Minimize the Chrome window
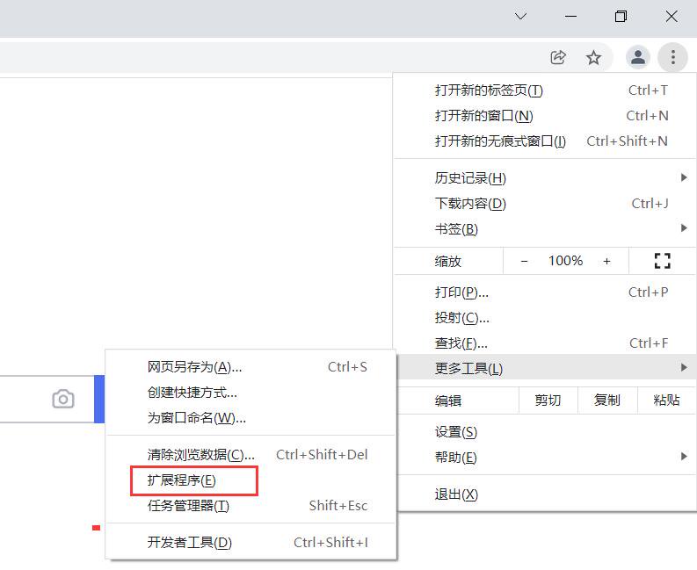The height and width of the screenshot is (570, 697). (x=570, y=17)
